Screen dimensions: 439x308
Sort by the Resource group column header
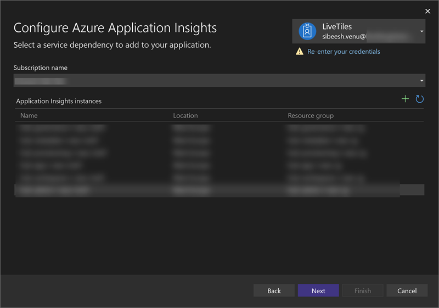click(x=311, y=116)
